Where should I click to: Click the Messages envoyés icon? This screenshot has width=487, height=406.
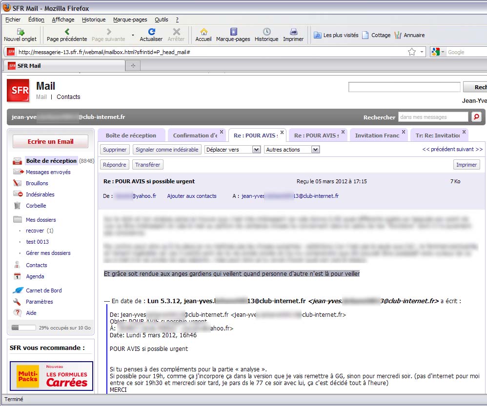19,172
